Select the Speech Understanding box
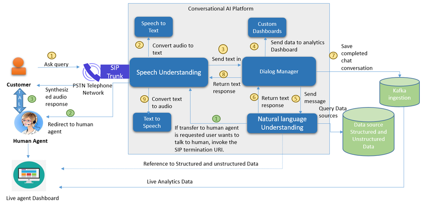424x208 pixels. [x=168, y=72]
